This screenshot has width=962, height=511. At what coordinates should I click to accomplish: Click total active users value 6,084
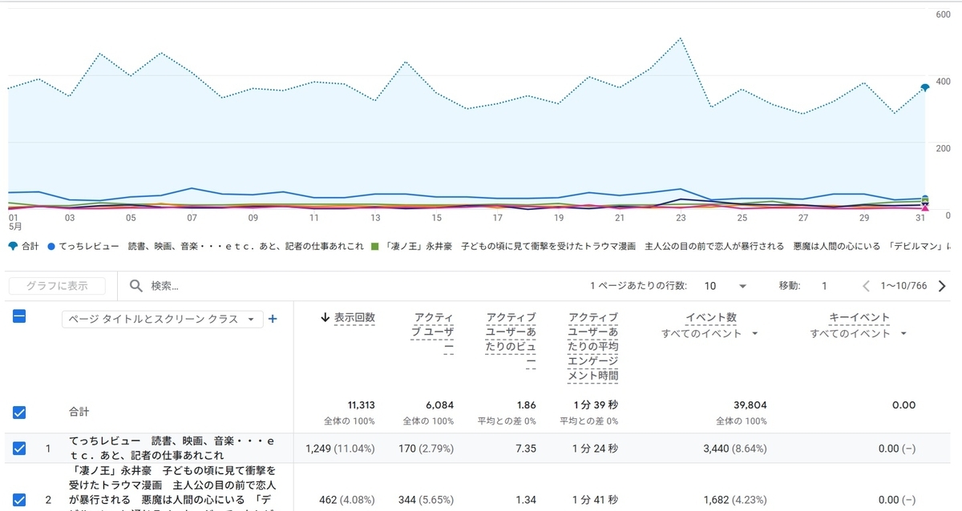point(438,405)
